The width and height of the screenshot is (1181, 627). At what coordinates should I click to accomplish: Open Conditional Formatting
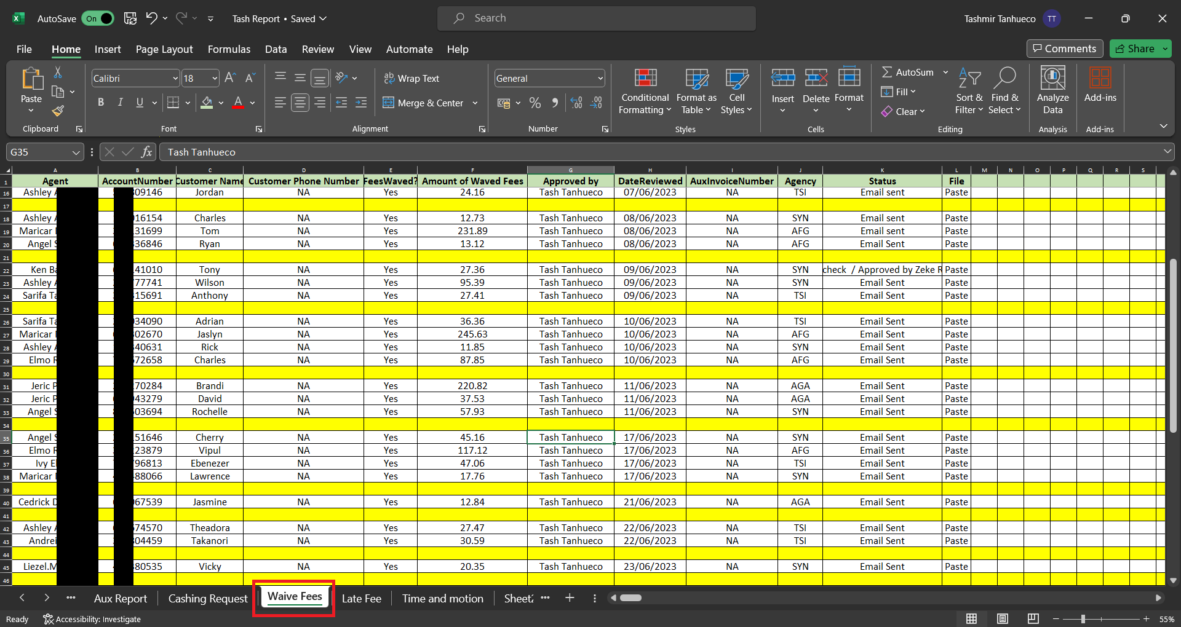point(645,91)
